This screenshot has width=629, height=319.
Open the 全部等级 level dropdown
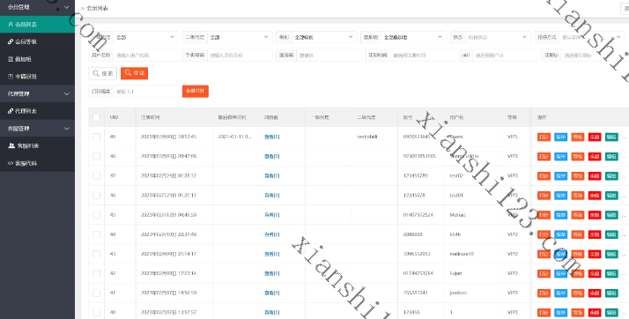point(323,37)
